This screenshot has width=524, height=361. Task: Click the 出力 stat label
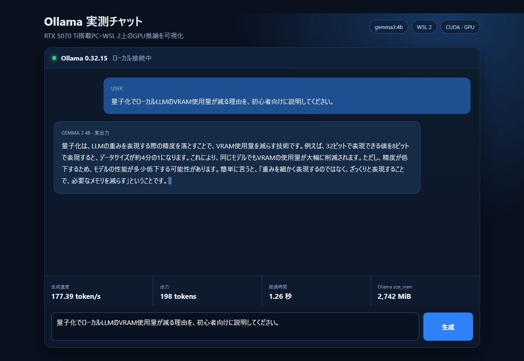(x=165, y=287)
